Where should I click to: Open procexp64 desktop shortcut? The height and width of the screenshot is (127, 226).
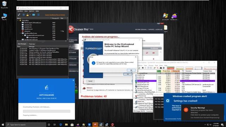[166, 17]
